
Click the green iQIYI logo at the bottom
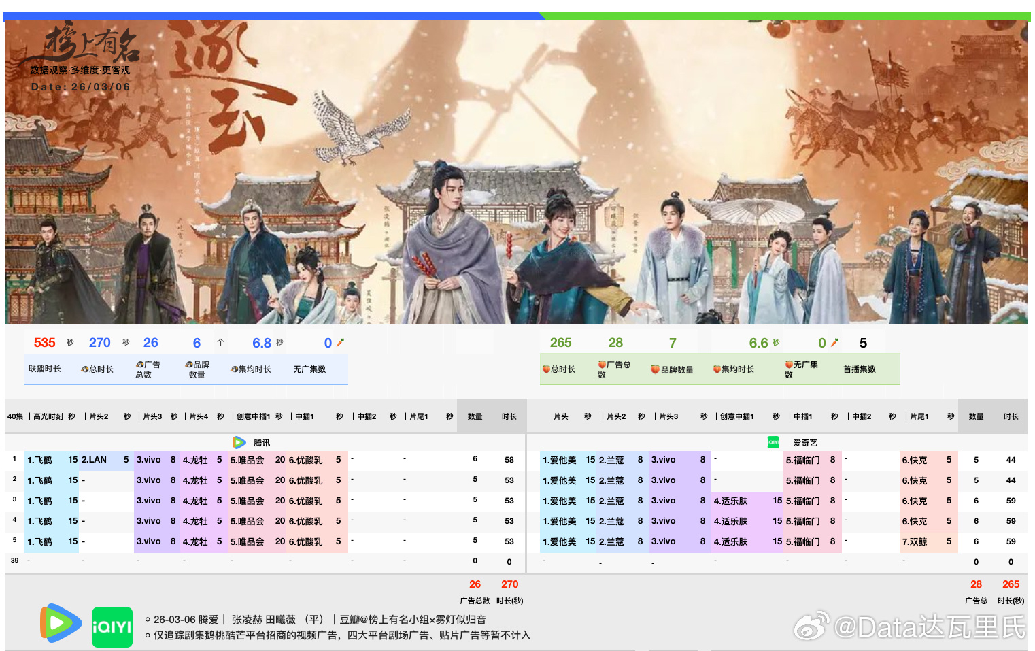[x=112, y=627]
